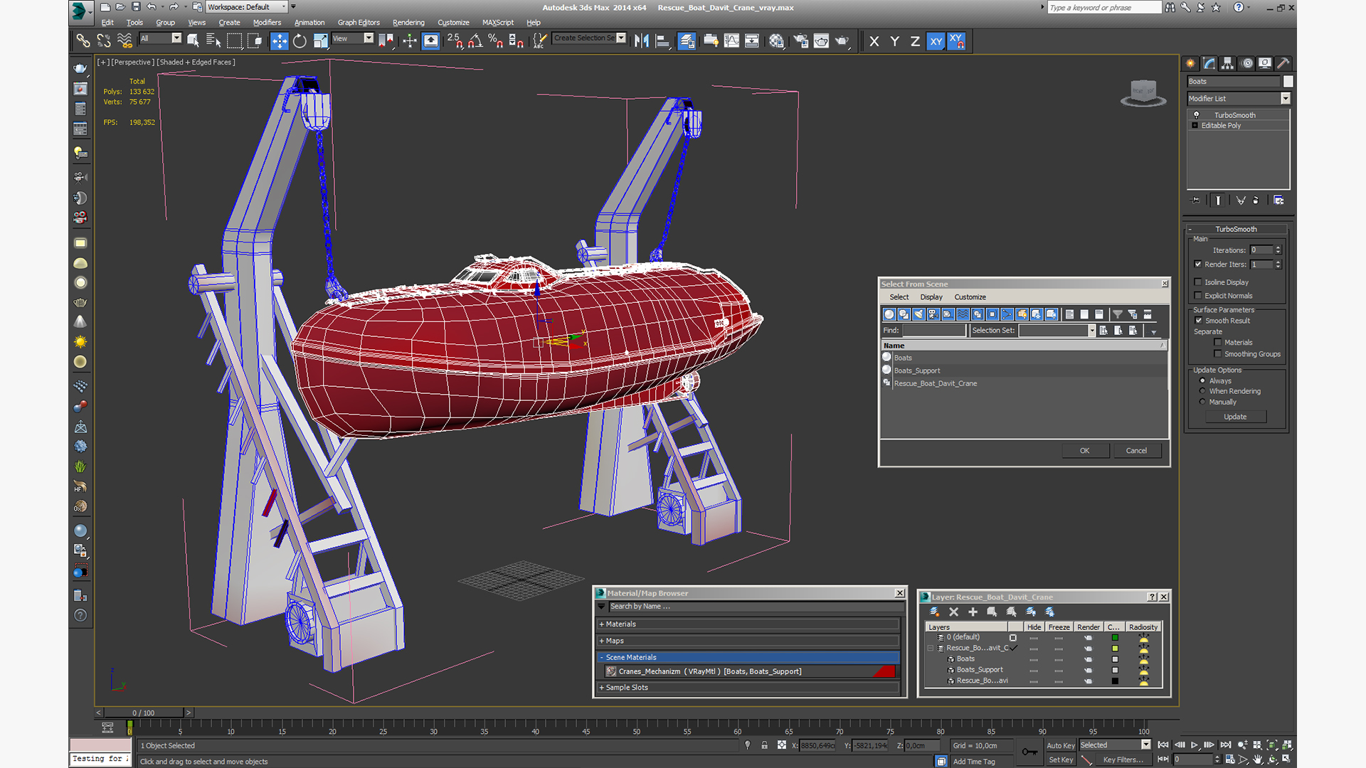Play the animation
The width and height of the screenshot is (1366, 768).
pos(1195,745)
